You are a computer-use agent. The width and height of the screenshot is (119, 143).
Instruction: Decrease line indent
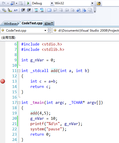click(23, 10)
